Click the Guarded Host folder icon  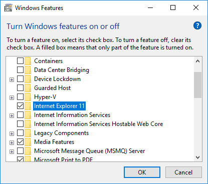pyautogui.click(x=28, y=88)
